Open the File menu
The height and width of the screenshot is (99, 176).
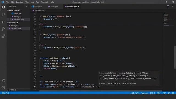click(x=7, y=2)
